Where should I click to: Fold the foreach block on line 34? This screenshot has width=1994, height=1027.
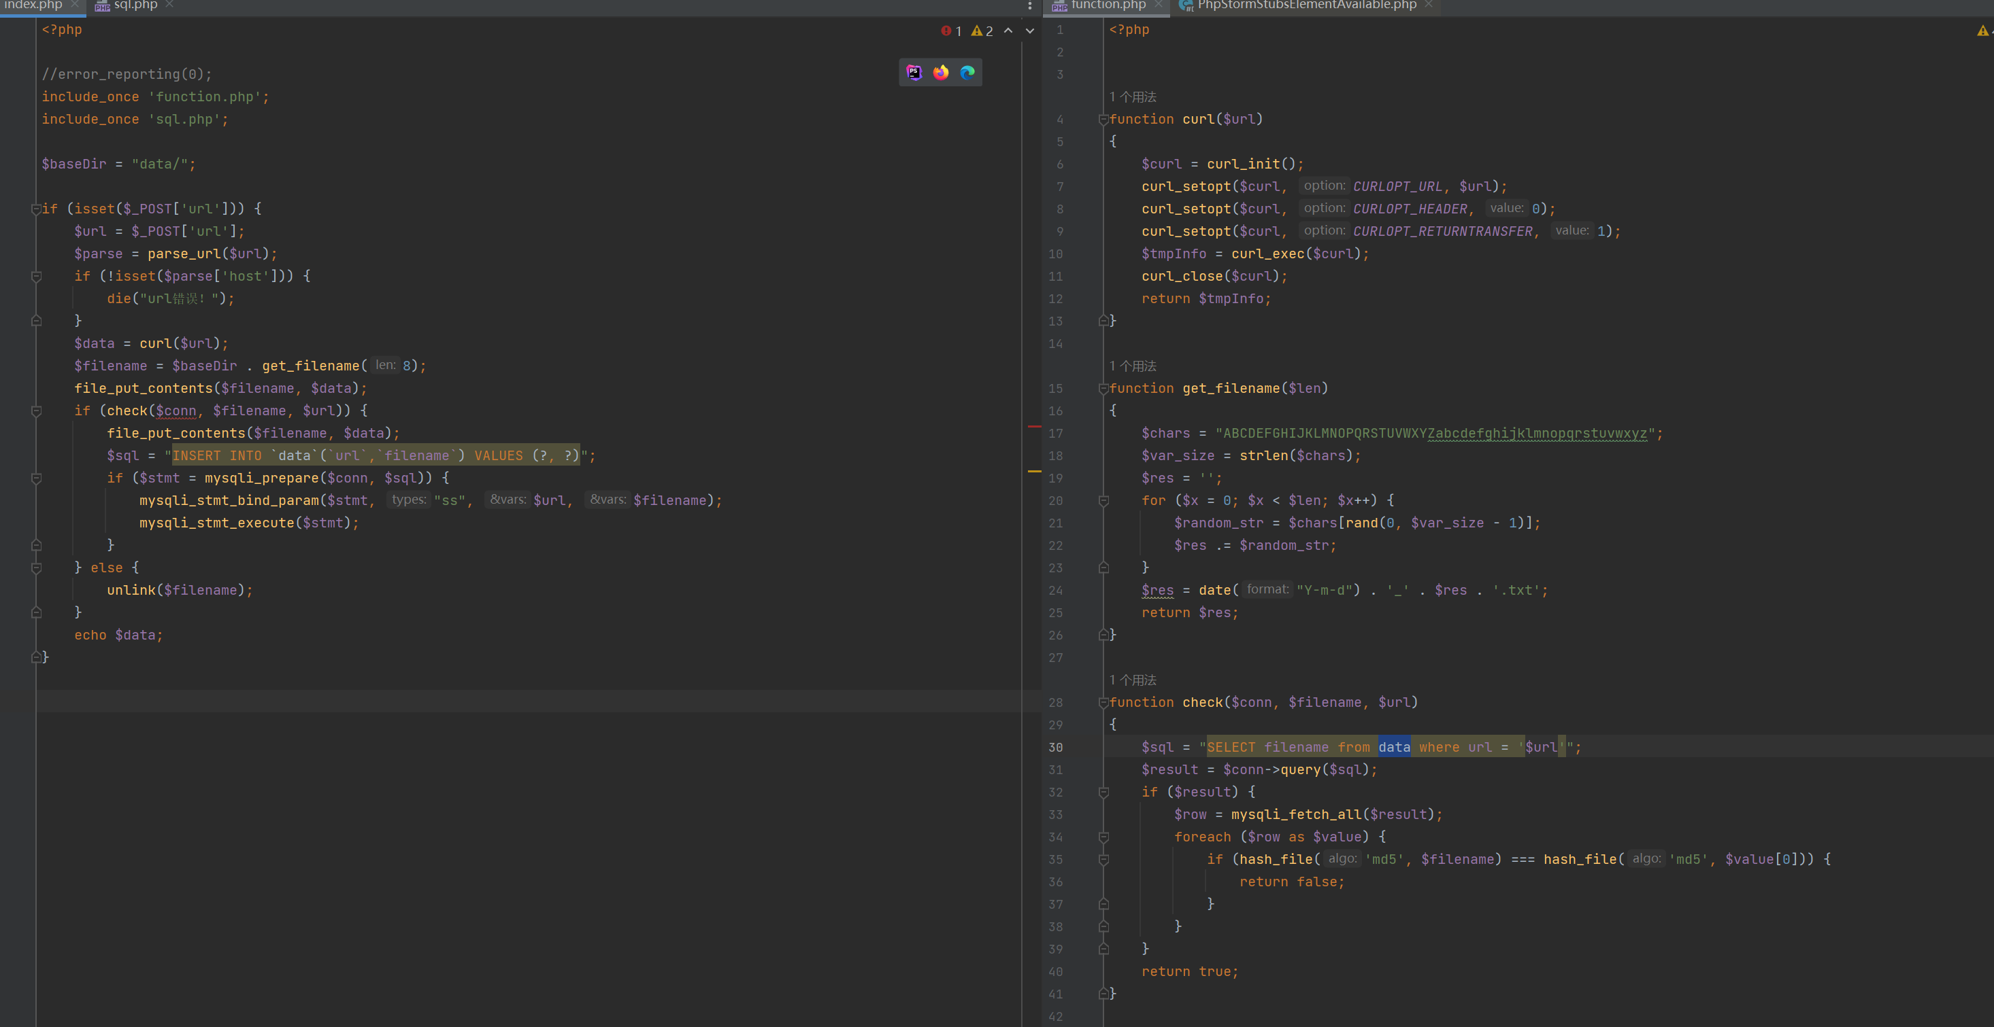coord(1103,837)
